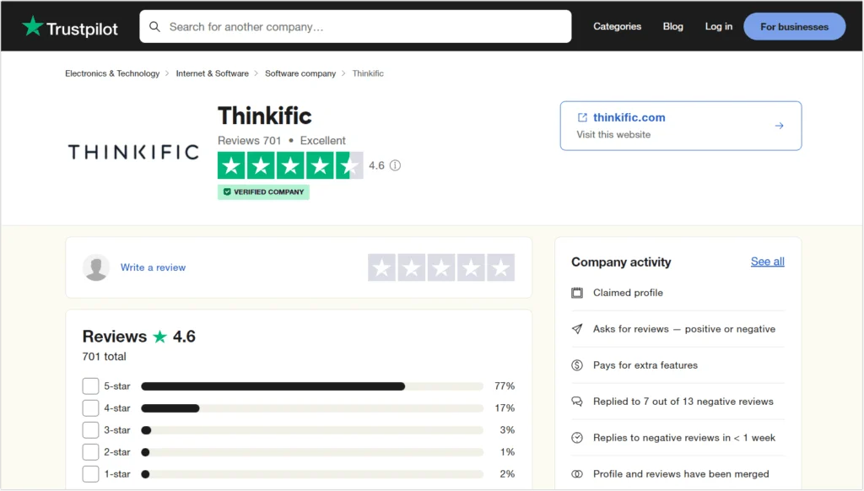The image size is (864, 491).
Task: Click the company search input field
Action: (354, 26)
